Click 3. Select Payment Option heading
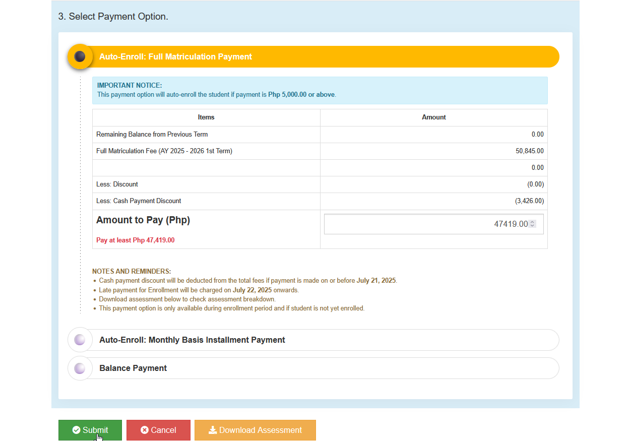The image size is (630, 441). coord(113,17)
